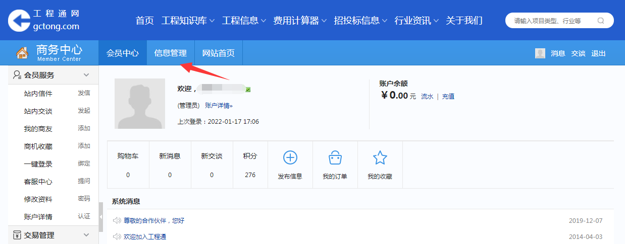Screen dimensions: 625x244
Task: Open 我的订单 shopping bag icon
Action: [335, 158]
